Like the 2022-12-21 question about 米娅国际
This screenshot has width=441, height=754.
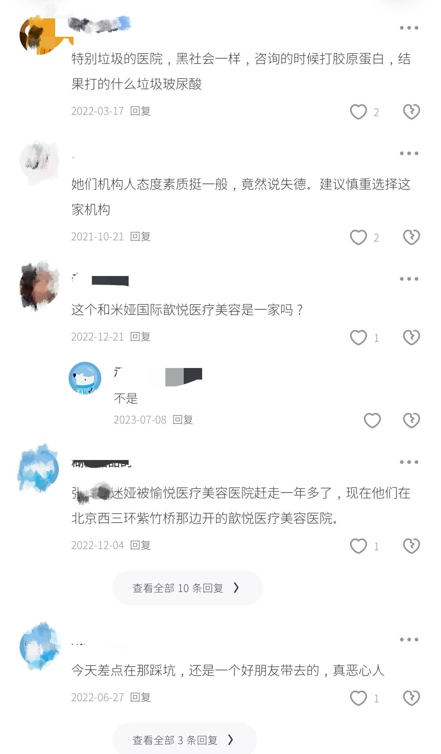coord(359,337)
